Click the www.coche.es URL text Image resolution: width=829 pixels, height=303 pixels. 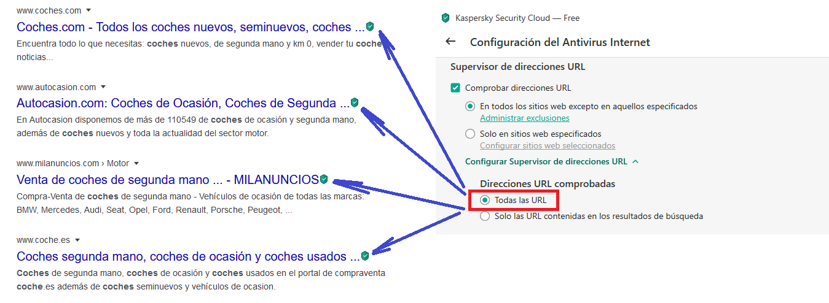click(44, 240)
